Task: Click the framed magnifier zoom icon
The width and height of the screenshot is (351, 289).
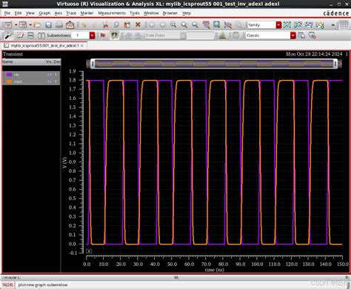Action: click(x=216, y=24)
